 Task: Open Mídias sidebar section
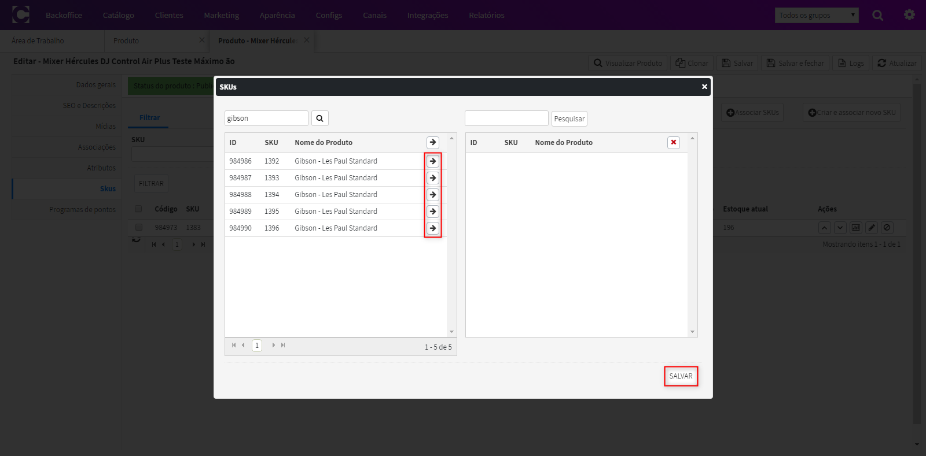point(67,126)
